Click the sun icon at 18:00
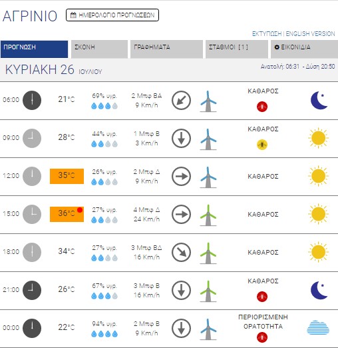This screenshot has height=348, width=338. [319, 252]
